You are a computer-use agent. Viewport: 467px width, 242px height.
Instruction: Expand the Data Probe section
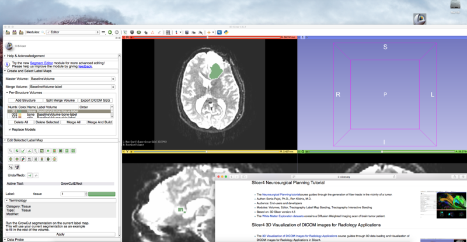point(16,240)
